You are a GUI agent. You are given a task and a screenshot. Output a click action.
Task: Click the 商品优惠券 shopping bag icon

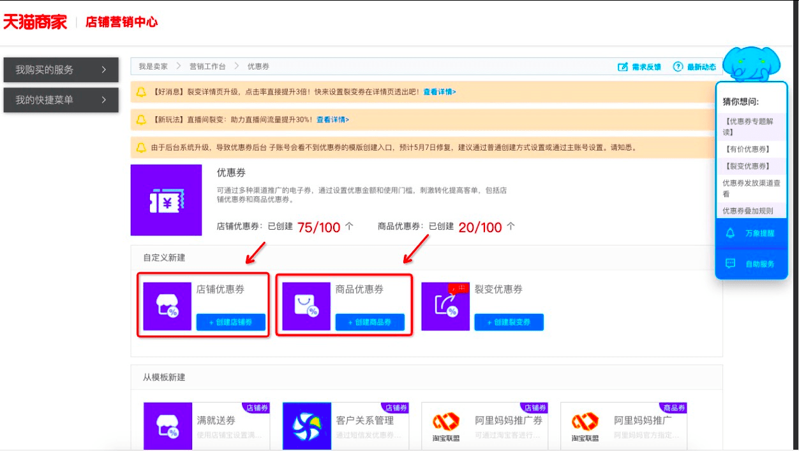pyautogui.click(x=306, y=306)
